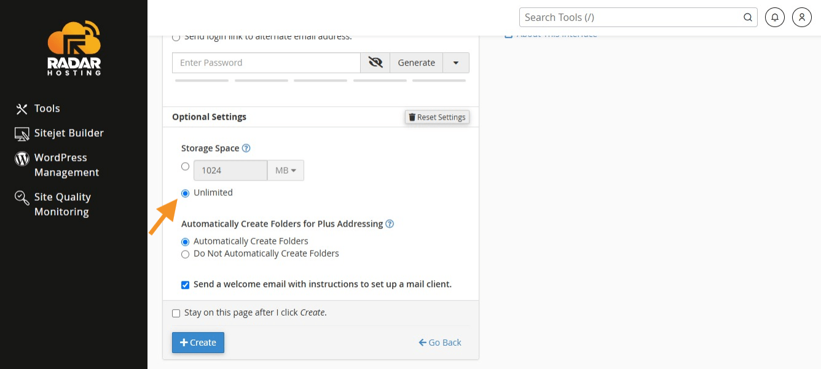Click the search magnifier icon
Image resolution: width=821 pixels, height=369 pixels.
click(748, 17)
